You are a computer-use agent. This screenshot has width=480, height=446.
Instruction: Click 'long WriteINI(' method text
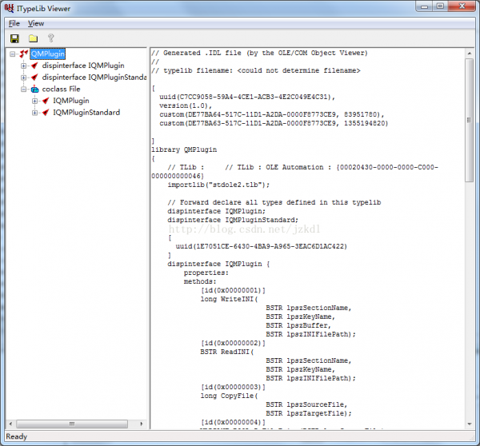[x=229, y=299]
